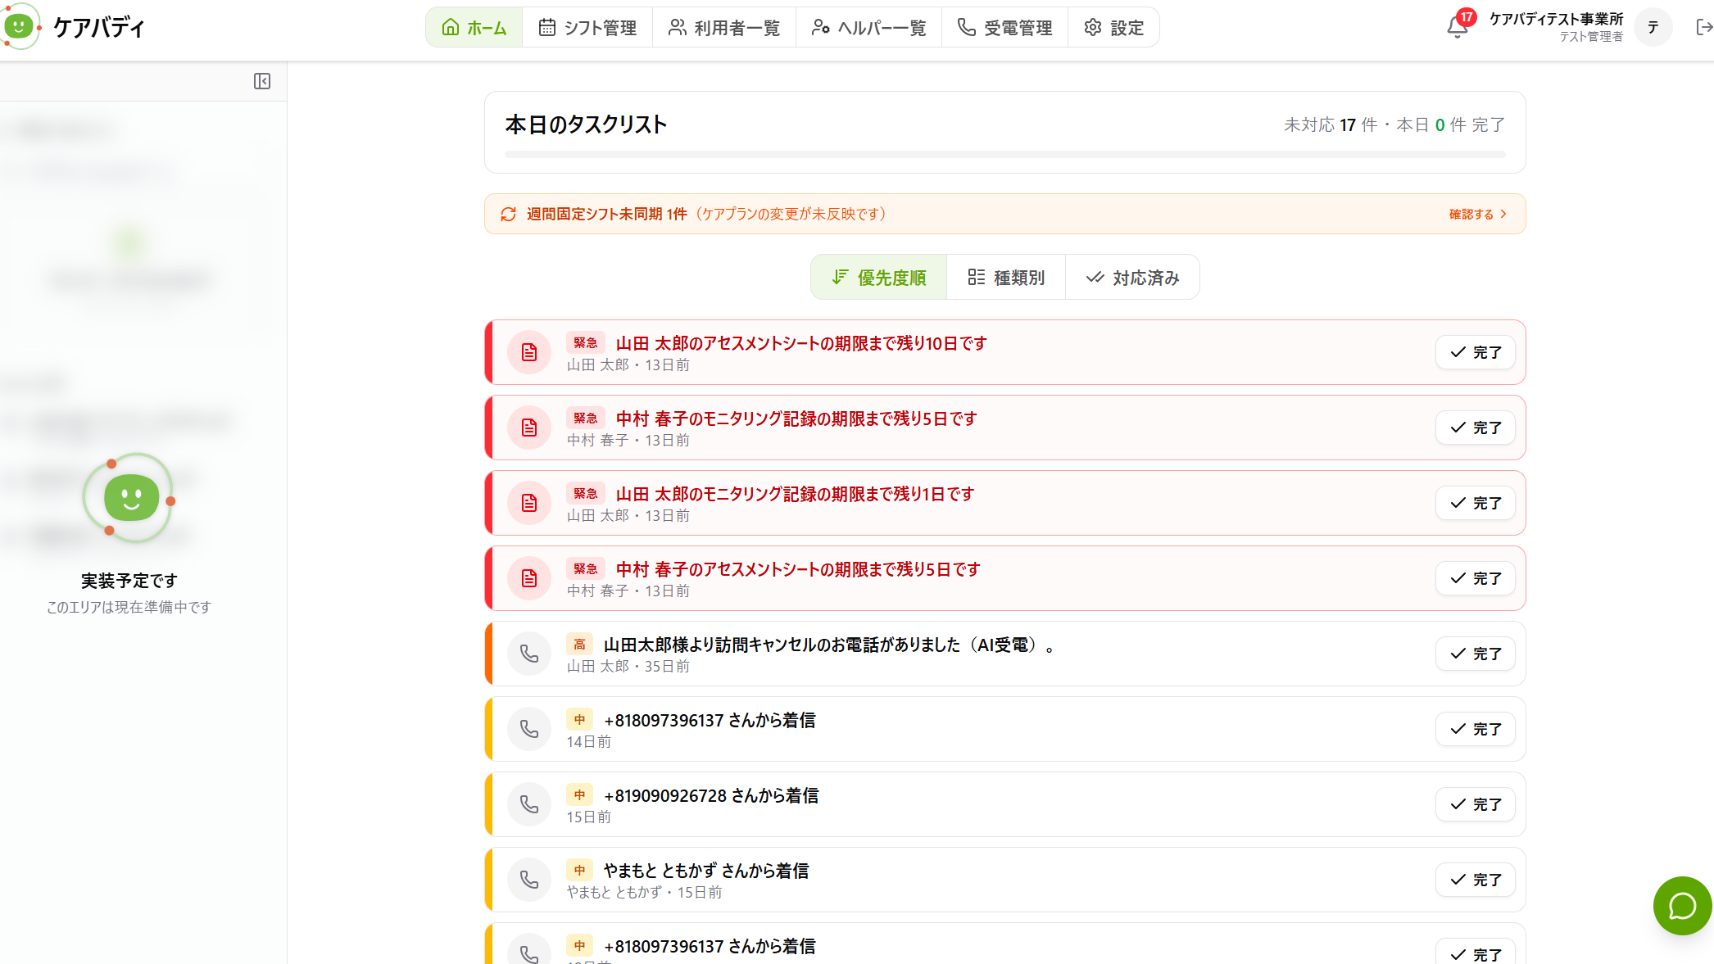Mark 中村 春子 monitoring task as 完了
1714x964 pixels.
(x=1476, y=428)
